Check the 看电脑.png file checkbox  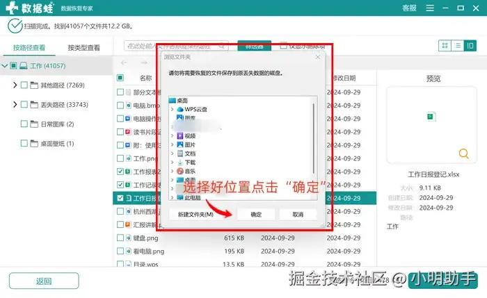(x=120, y=251)
